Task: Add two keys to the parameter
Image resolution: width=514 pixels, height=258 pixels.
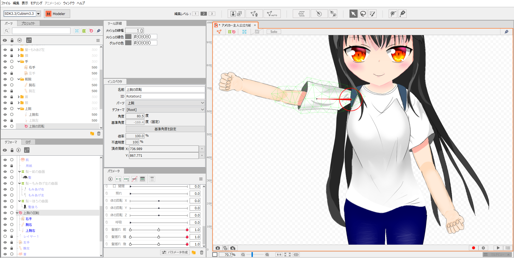Action: (118, 179)
